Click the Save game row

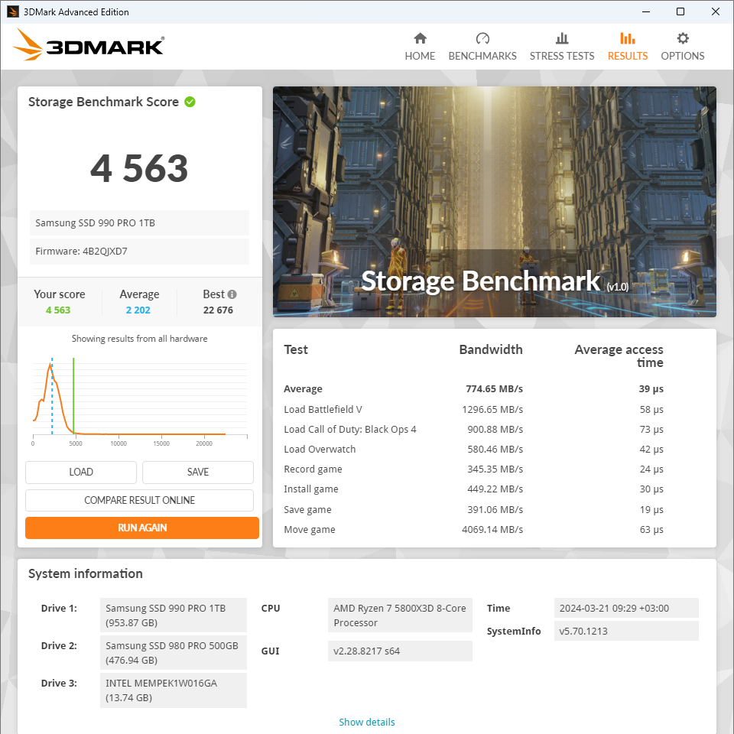tap(473, 509)
